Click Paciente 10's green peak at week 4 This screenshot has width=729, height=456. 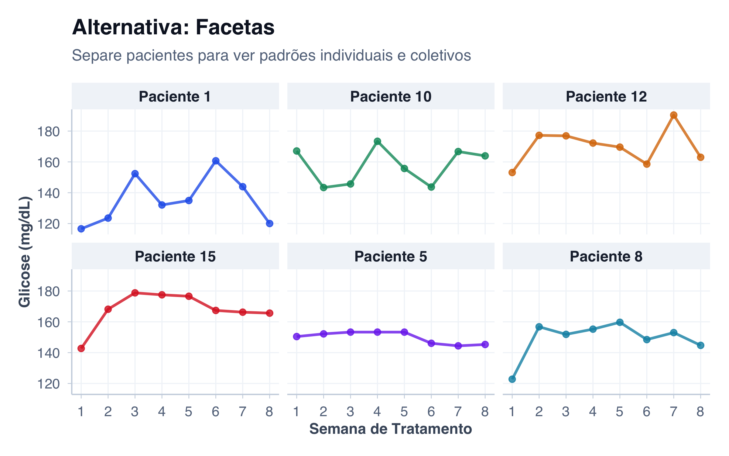coord(378,141)
